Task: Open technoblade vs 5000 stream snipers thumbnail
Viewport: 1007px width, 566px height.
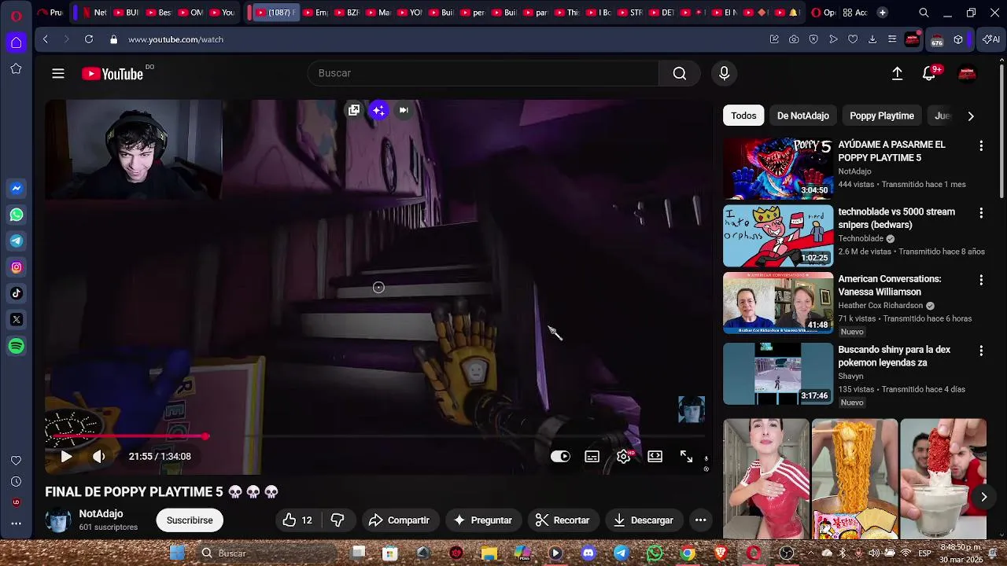Action: click(778, 235)
